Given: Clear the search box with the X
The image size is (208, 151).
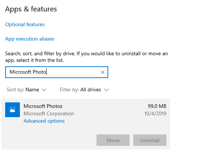Looking at the screenshot, I should click(103, 72).
